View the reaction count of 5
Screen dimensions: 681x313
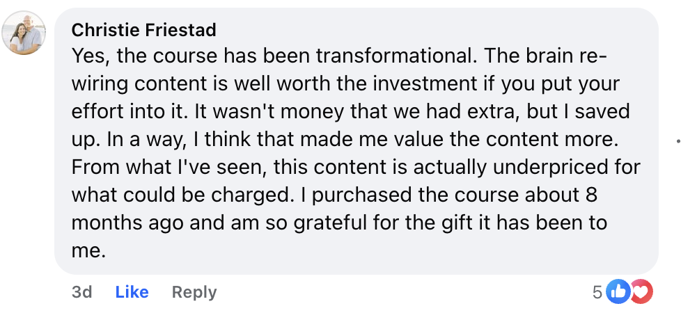coord(597,292)
